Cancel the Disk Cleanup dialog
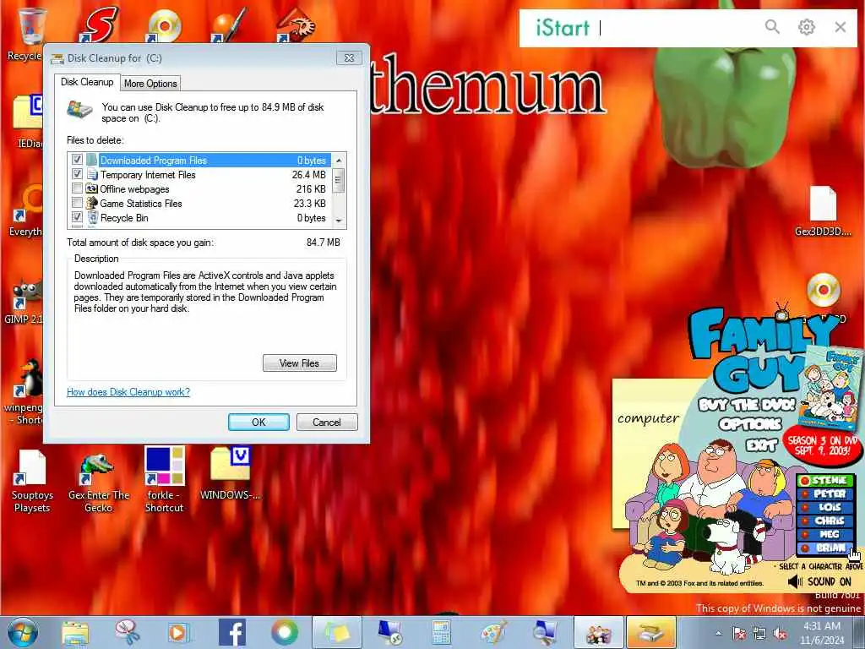865x649 pixels. (327, 423)
